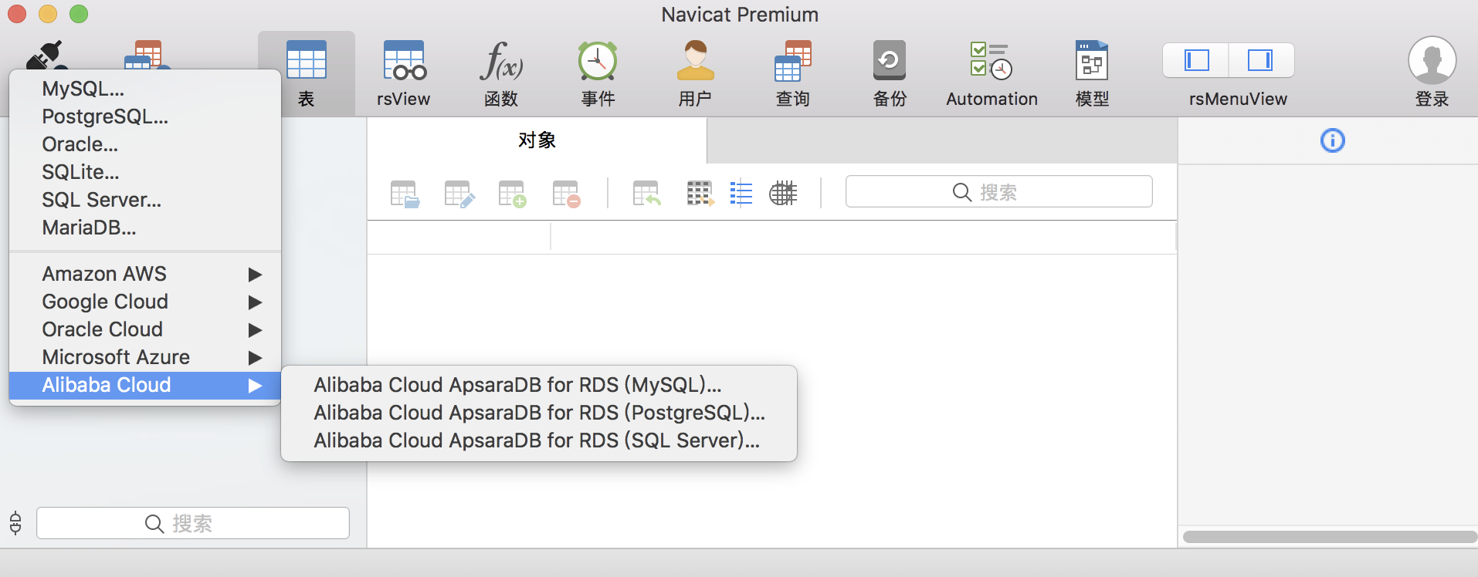Toggle the right pane view button
The image size is (1478, 577).
pos(1261,60)
